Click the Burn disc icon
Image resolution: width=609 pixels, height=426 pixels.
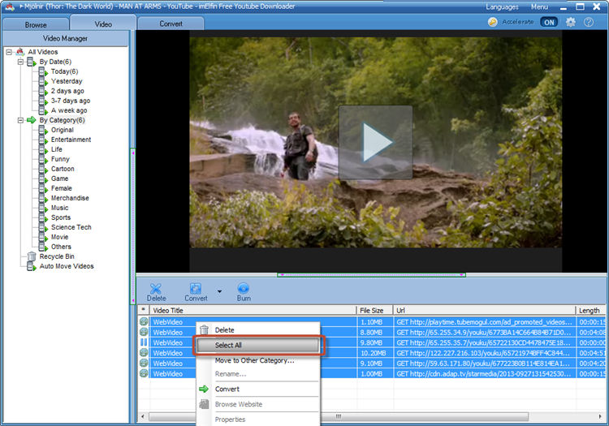coord(243,288)
